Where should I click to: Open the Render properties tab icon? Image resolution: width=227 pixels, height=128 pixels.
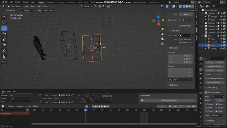pyautogui.click(x=200, y=70)
